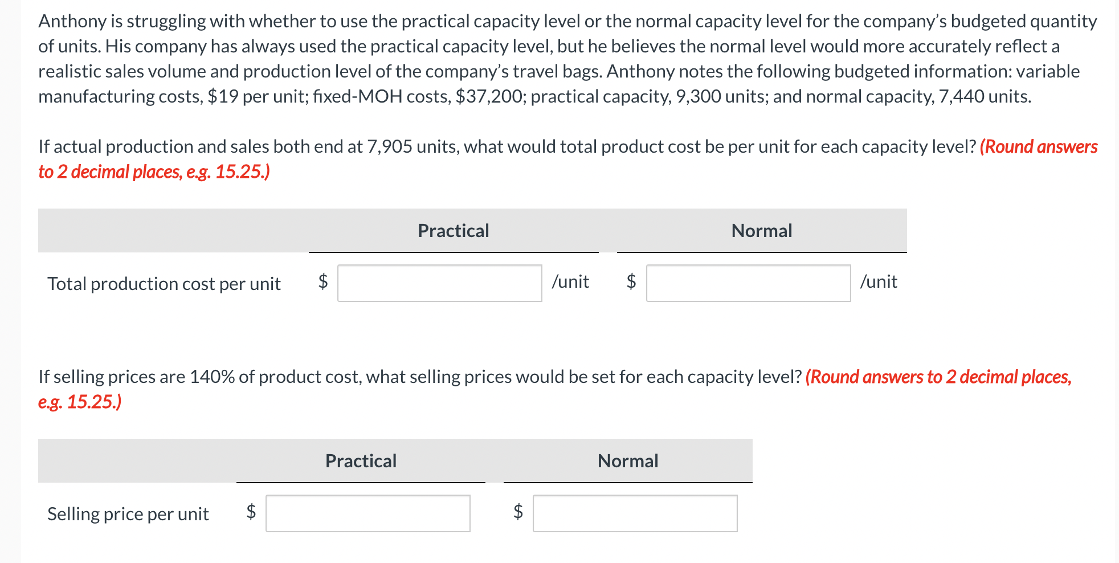1119x563 pixels.
Task: Click "/unit" label after Normal cost field
Action: click(x=879, y=281)
